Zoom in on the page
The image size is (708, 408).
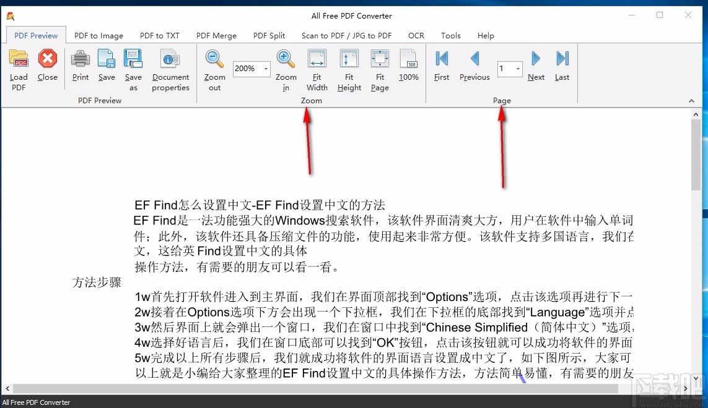click(286, 70)
